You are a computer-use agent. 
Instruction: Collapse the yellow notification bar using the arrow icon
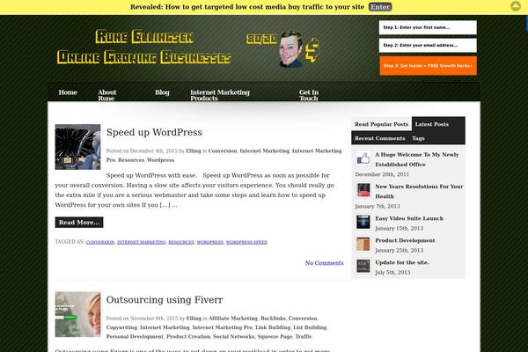tap(516, 6)
